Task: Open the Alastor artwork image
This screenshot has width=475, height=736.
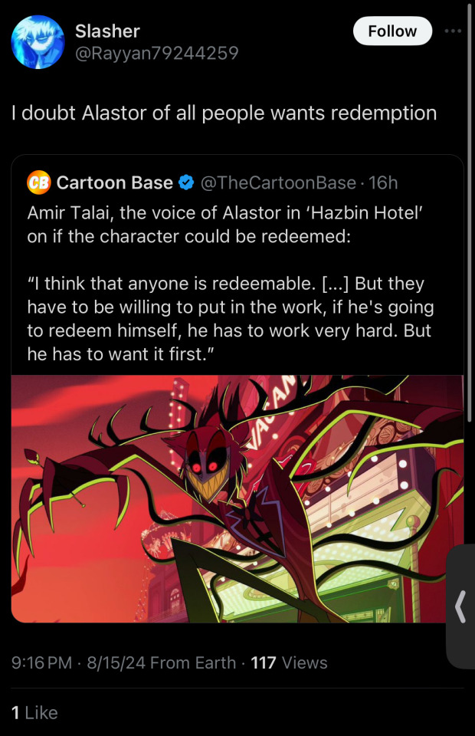Action: point(237,498)
